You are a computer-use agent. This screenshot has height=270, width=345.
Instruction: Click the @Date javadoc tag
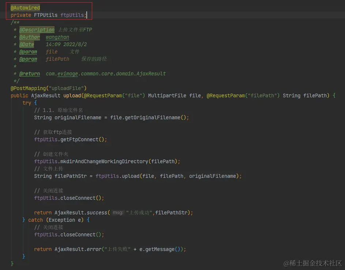coord(27,44)
